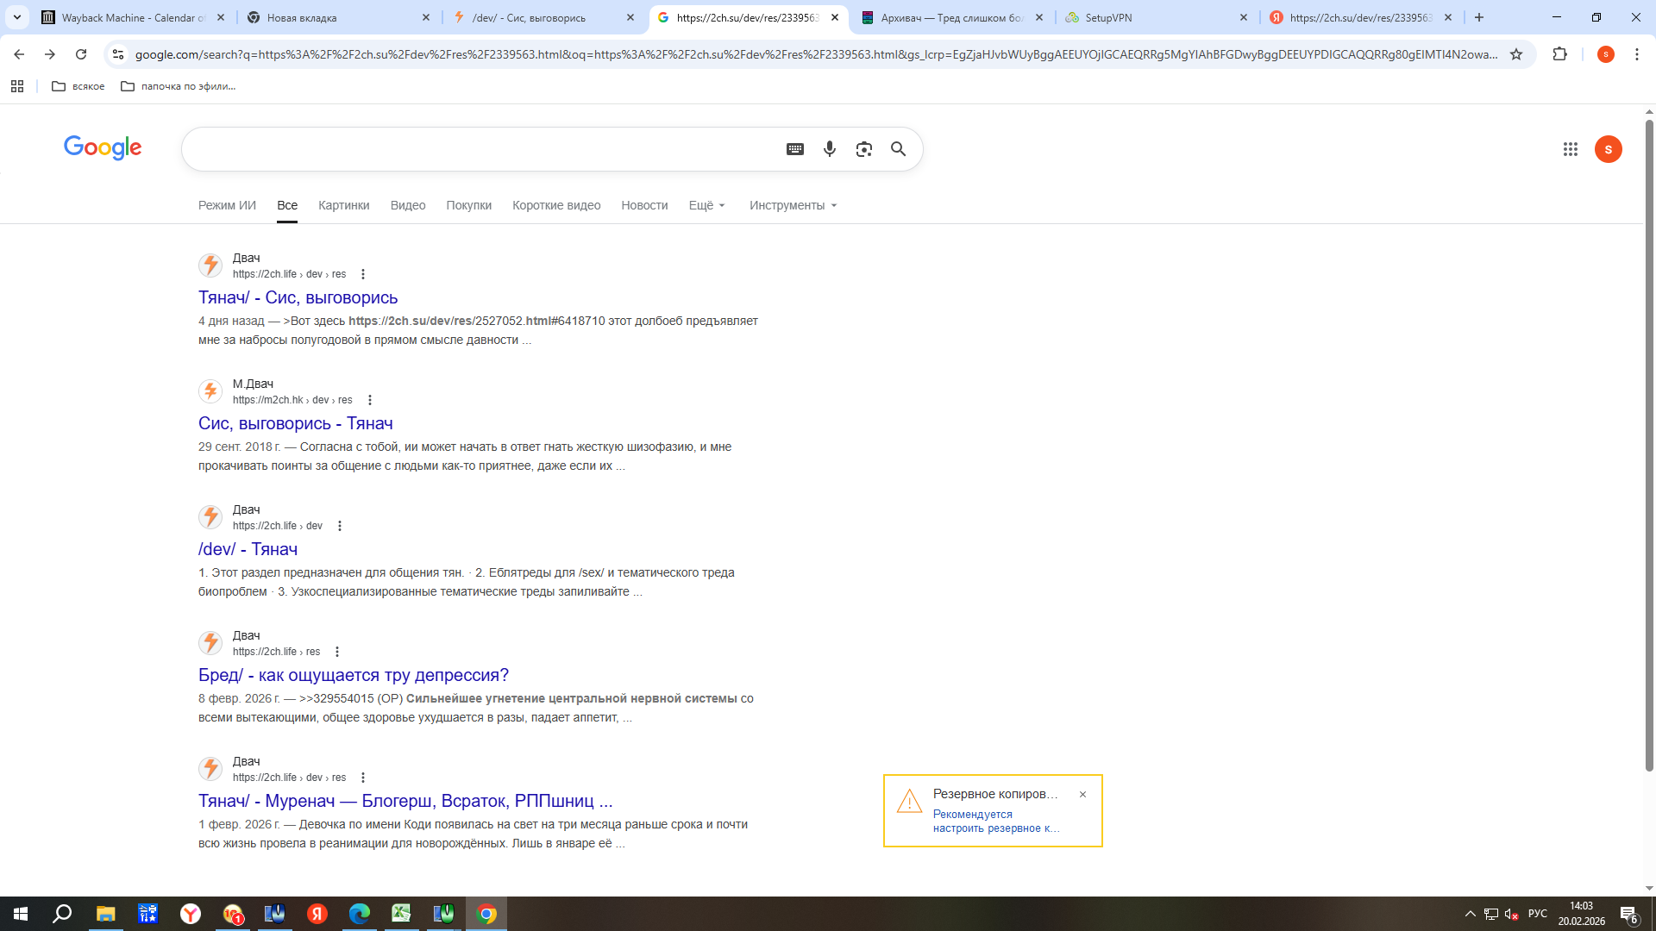The image size is (1656, 931).
Task: Switch to Видео results
Action: (408, 205)
